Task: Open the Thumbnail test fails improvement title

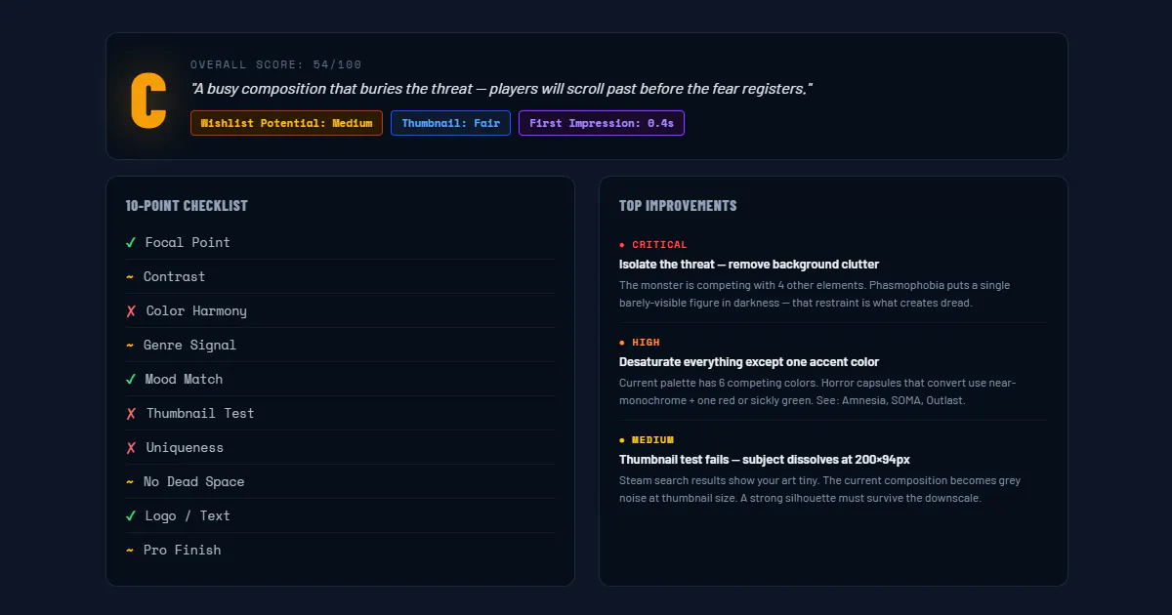Action: tap(765, 460)
